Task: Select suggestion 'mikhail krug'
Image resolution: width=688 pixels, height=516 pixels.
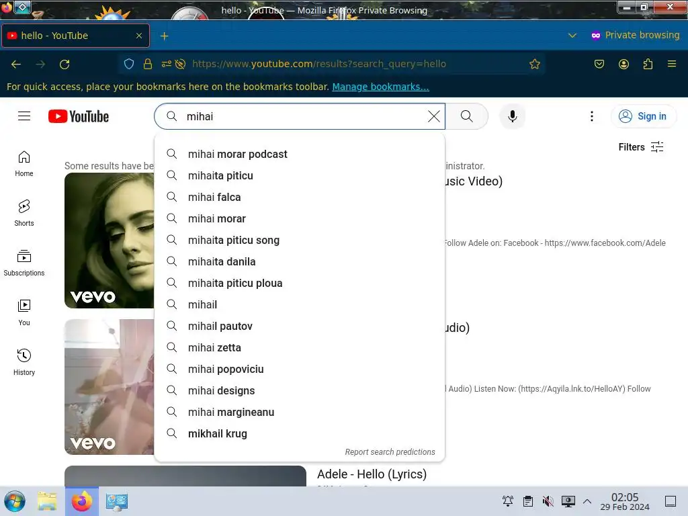Action: [x=300, y=433]
